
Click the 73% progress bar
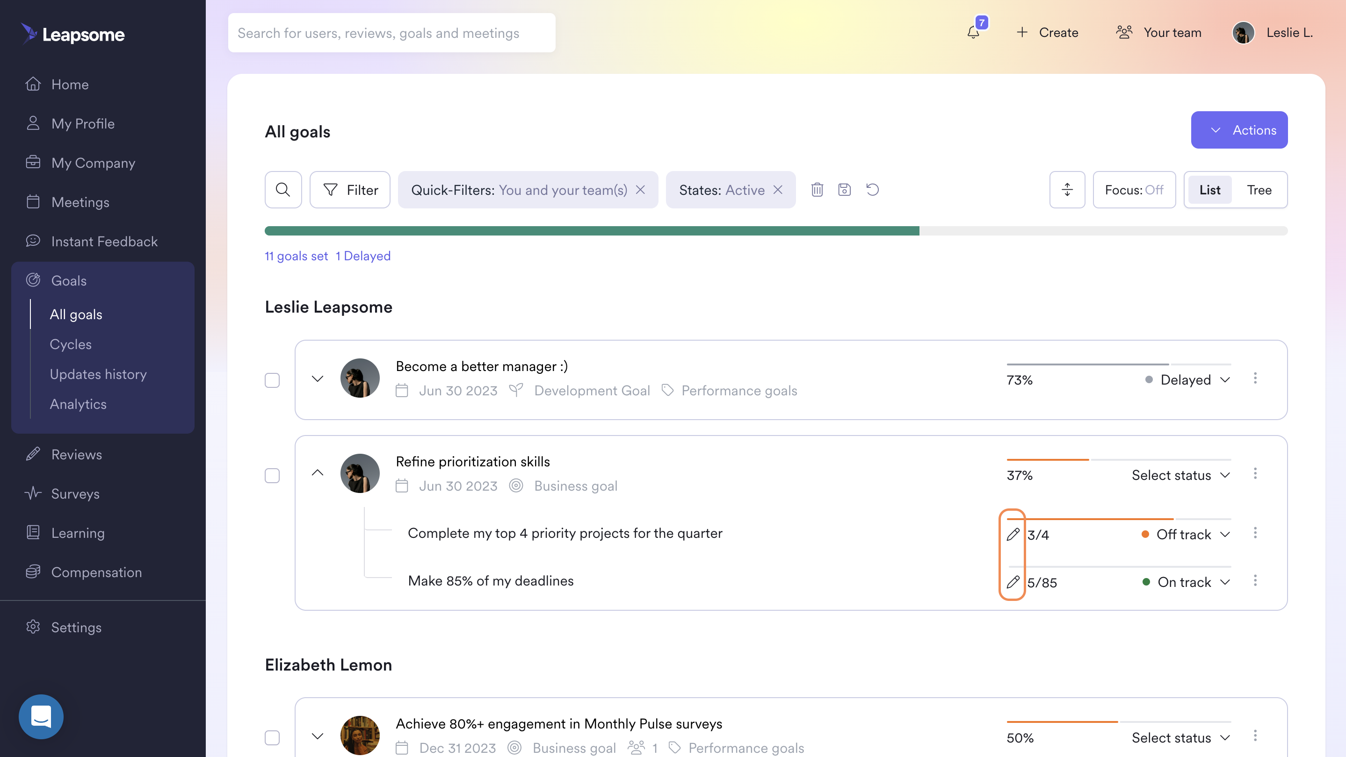tap(1119, 364)
